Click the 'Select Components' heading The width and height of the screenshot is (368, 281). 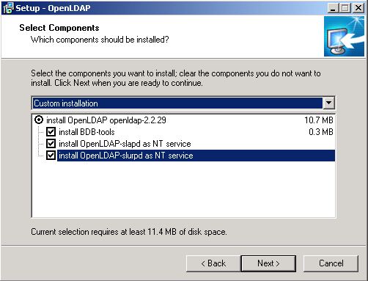59,28
